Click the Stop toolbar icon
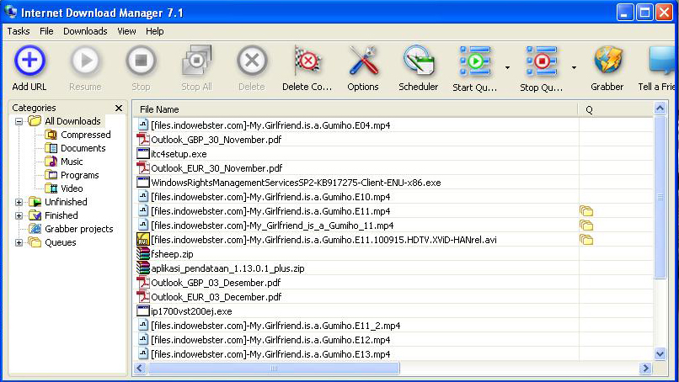Image resolution: width=679 pixels, height=382 pixels. 141,61
